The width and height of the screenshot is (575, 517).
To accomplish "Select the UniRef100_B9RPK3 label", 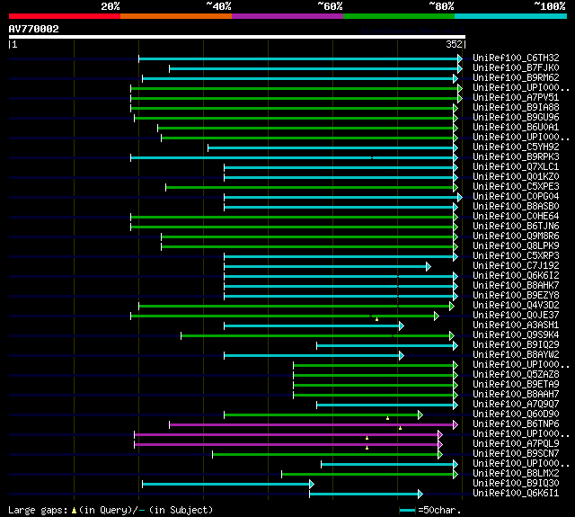I will (x=516, y=157).
